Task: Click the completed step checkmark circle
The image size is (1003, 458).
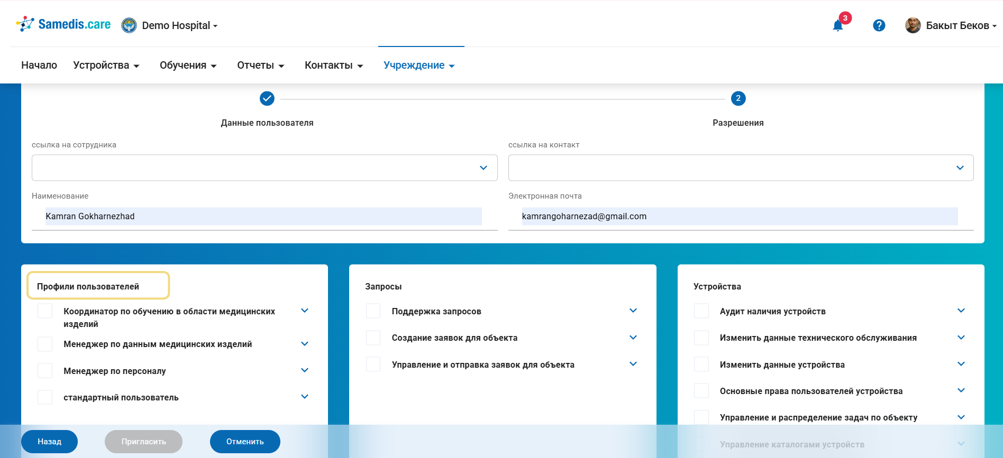Action: click(x=267, y=98)
